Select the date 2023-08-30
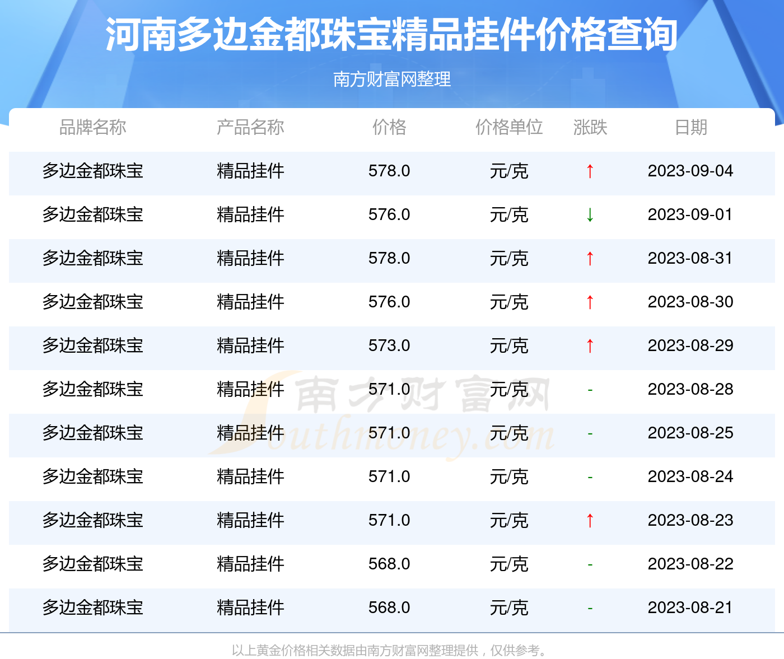The width and height of the screenshot is (784, 659). point(690,302)
